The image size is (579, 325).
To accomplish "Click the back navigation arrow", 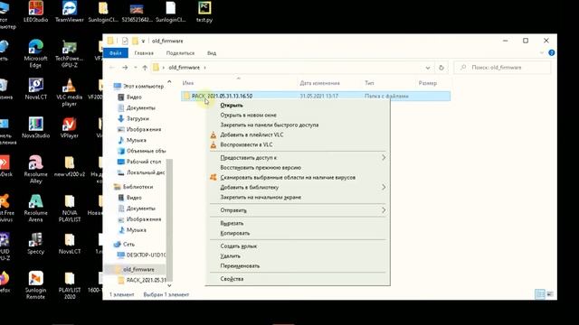I will coord(112,68).
